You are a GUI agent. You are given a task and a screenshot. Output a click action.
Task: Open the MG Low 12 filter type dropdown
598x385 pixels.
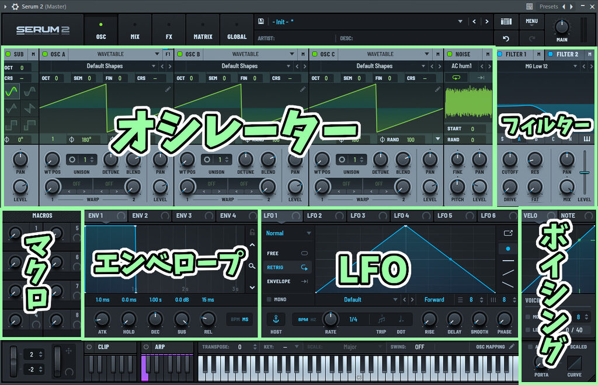pyautogui.click(x=538, y=66)
